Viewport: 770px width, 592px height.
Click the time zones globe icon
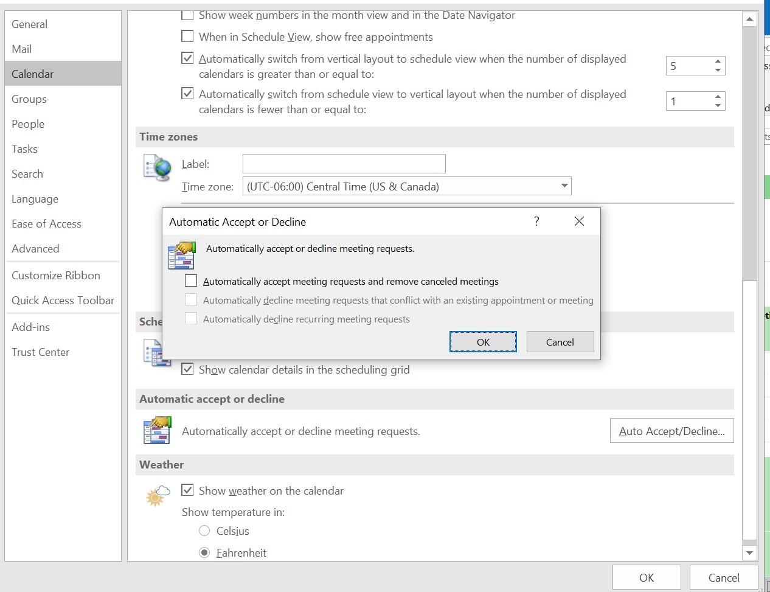coord(158,168)
